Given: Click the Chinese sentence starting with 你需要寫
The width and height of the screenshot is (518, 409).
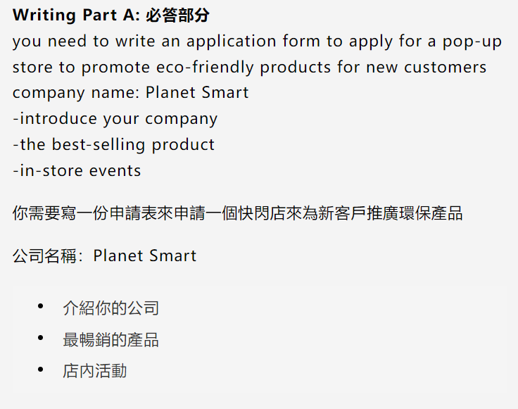Looking at the screenshot, I should 237,213.
